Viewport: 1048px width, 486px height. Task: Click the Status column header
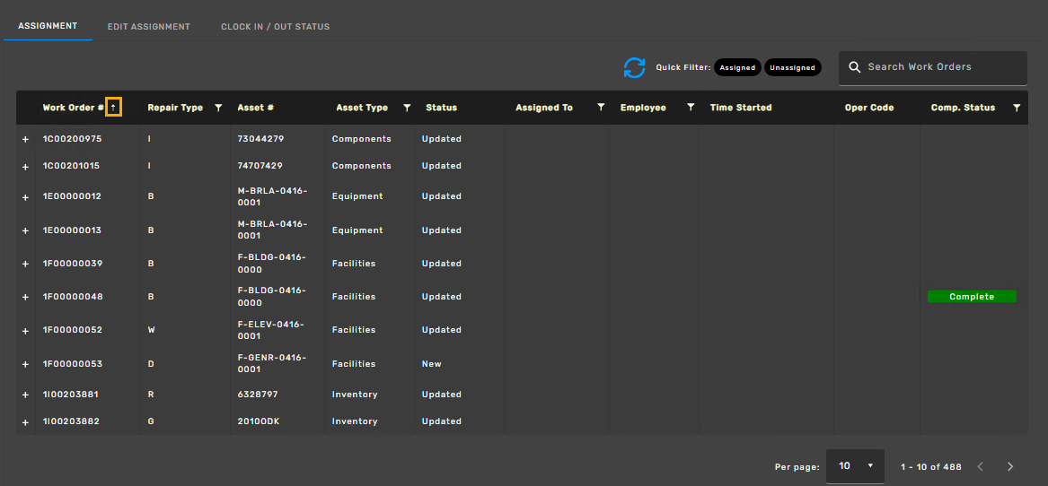click(x=441, y=108)
